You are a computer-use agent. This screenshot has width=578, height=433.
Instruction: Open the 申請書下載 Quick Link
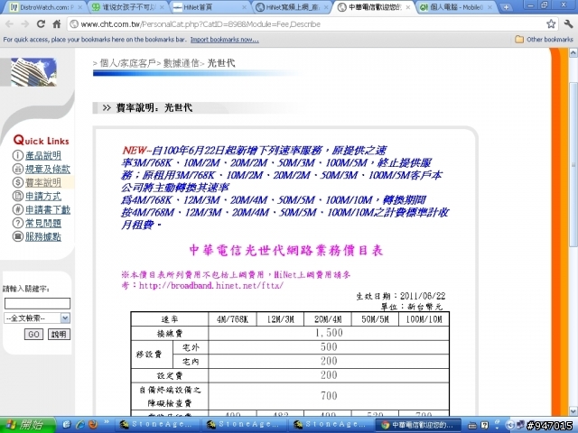[x=48, y=209]
